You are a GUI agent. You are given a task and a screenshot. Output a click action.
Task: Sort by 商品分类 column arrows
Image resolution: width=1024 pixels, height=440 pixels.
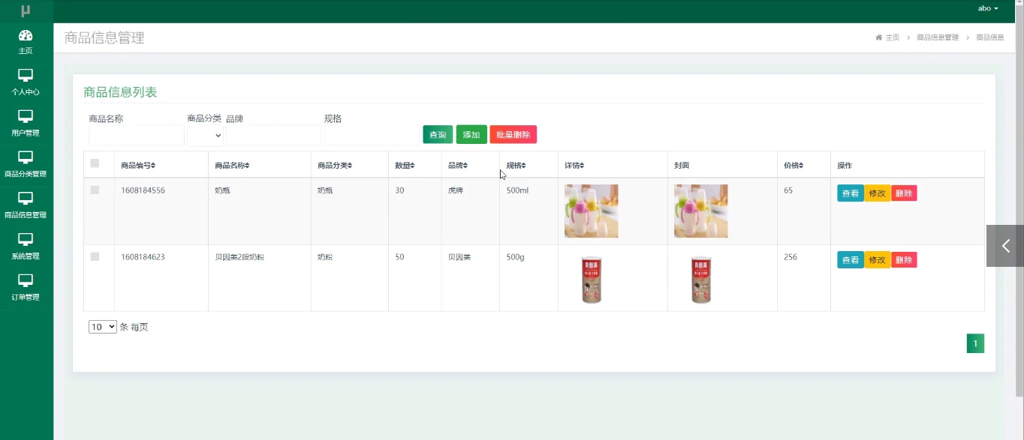(x=350, y=166)
